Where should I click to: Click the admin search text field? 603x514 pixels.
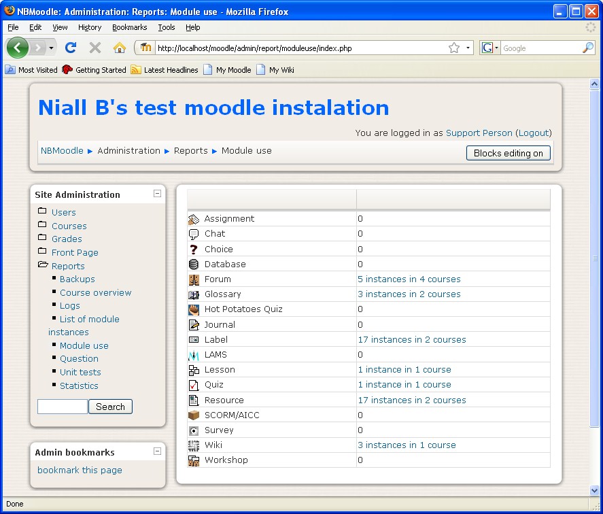(63, 407)
